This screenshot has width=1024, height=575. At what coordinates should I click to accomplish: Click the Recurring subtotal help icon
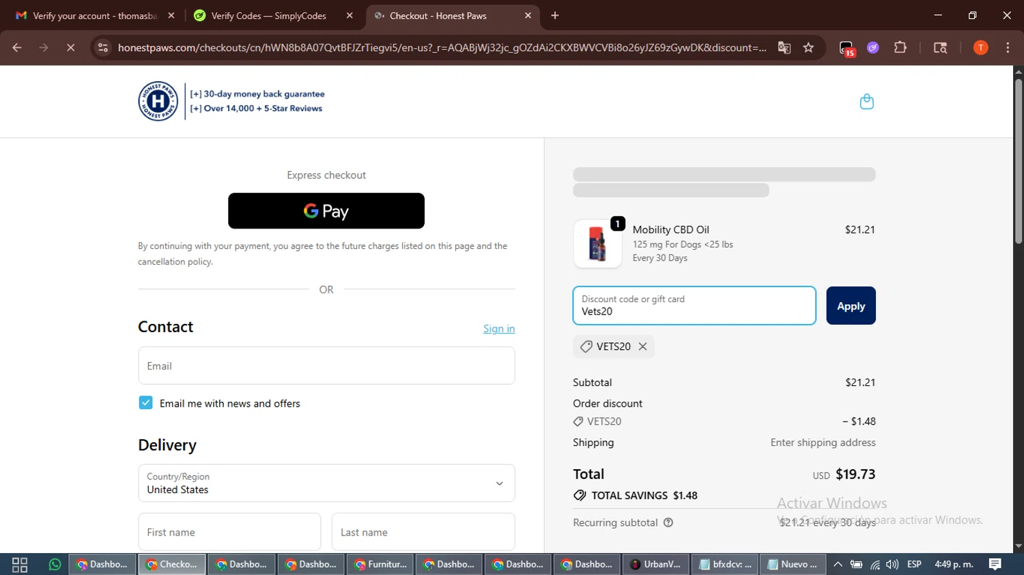(x=668, y=522)
